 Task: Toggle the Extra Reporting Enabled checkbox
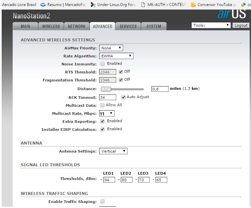click(102, 121)
